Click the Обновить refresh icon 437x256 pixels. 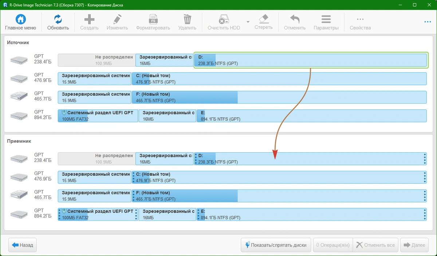(x=58, y=19)
